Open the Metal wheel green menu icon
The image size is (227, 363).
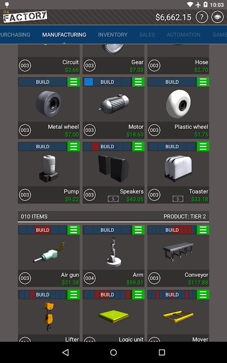(74, 82)
